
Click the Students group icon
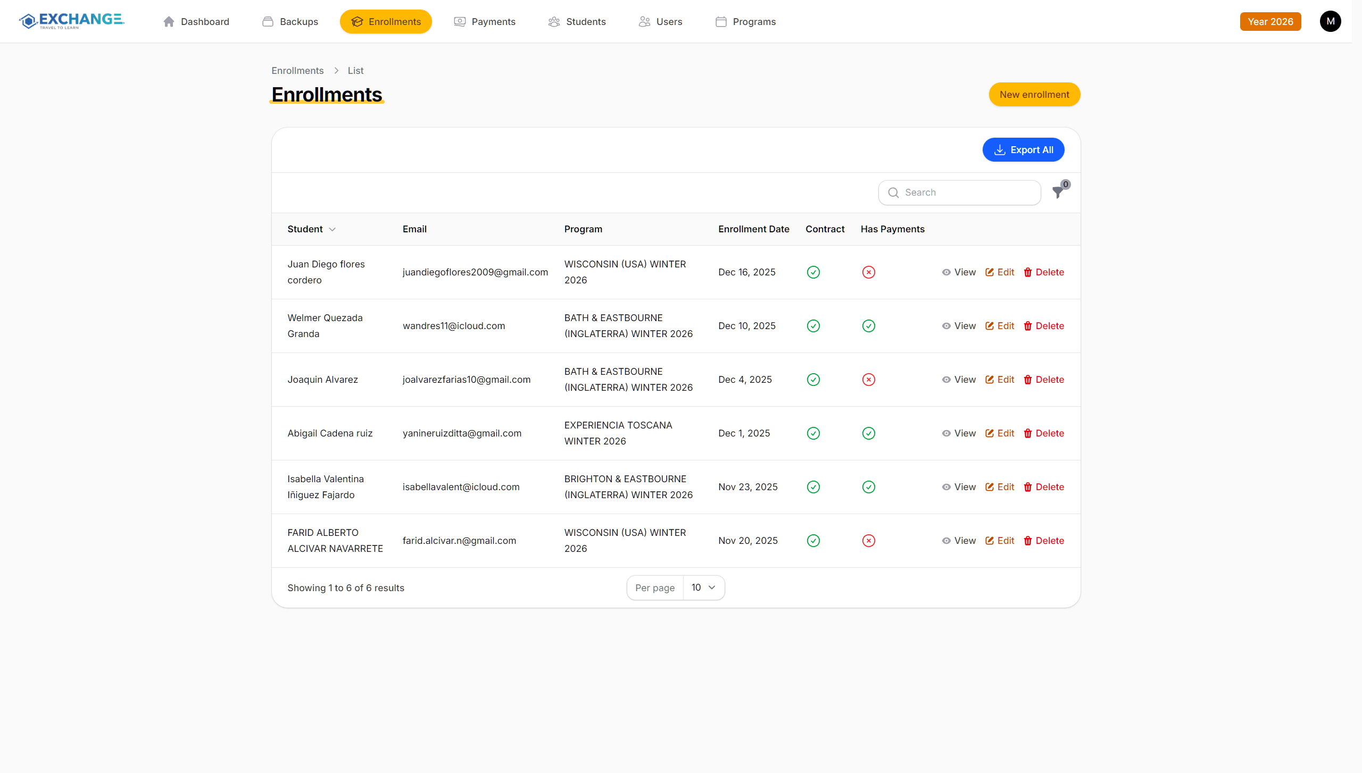tap(553, 21)
